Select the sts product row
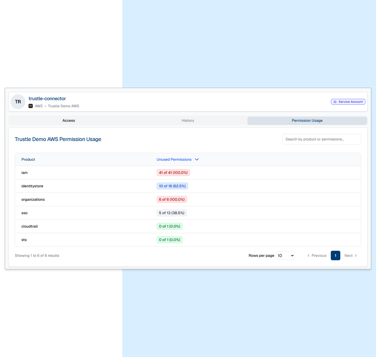The height and width of the screenshot is (357, 376). [188, 240]
